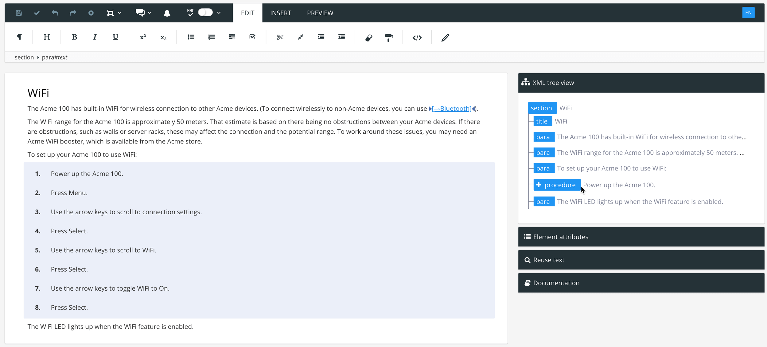Select the procedure node in XML tree
The width and height of the screenshot is (767, 347).
tap(557, 185)
